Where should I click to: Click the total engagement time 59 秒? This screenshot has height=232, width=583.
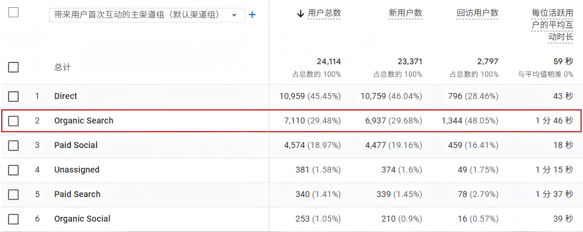(x=563, y=62)
